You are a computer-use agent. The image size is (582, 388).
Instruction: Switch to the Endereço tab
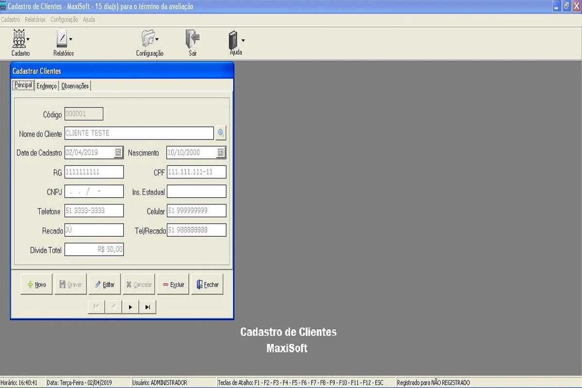click(x=47, y=86)
